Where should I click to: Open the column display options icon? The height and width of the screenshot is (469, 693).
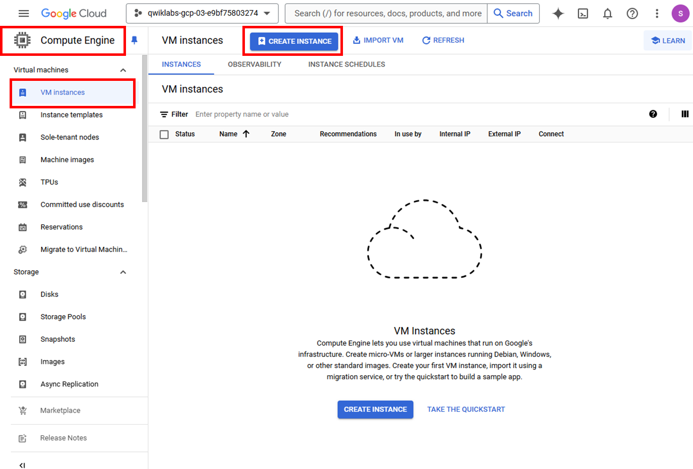pos(685,114)
